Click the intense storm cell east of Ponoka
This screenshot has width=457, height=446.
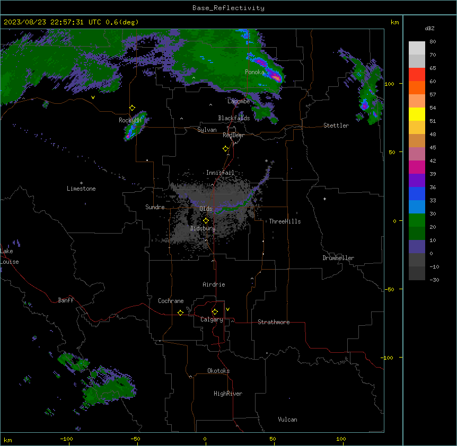(x=275, y=76)
